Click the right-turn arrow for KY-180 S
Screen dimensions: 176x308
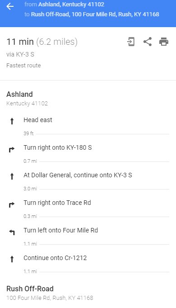tap(12, 150)
